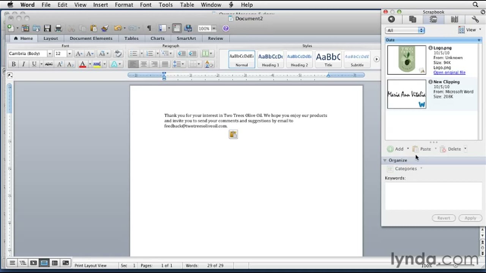
Task: Open the Categories dropdown in Organize
Action: tap(405, 169)
